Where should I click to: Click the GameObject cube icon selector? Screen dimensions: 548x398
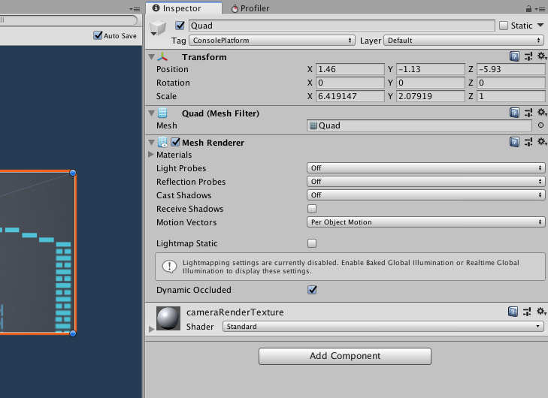158,28
